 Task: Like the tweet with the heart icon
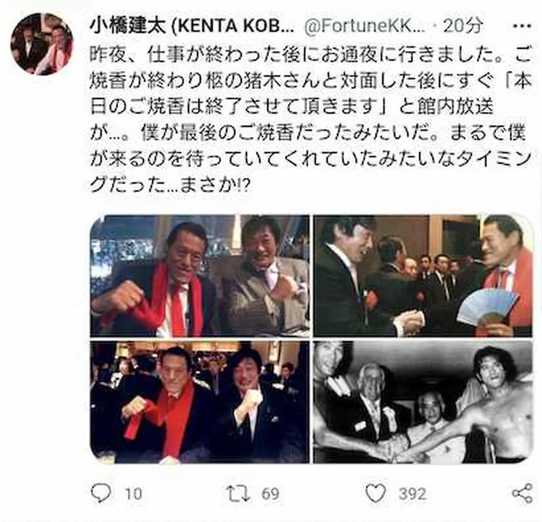point(376,493)
